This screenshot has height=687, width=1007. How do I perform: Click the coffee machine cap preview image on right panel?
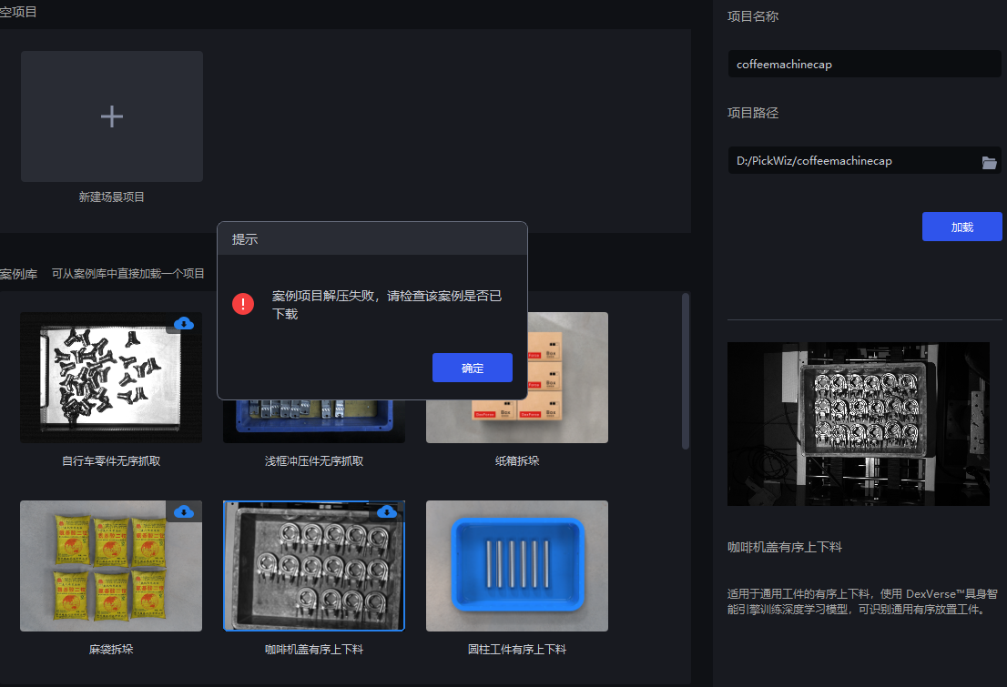(x=857, y=423)
